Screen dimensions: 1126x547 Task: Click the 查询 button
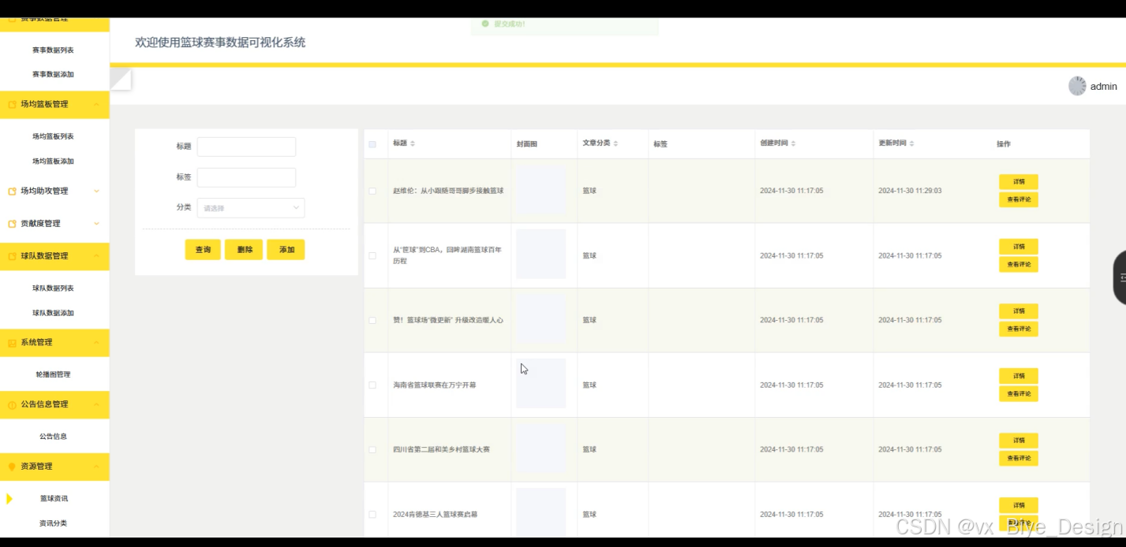coord(203,250)
